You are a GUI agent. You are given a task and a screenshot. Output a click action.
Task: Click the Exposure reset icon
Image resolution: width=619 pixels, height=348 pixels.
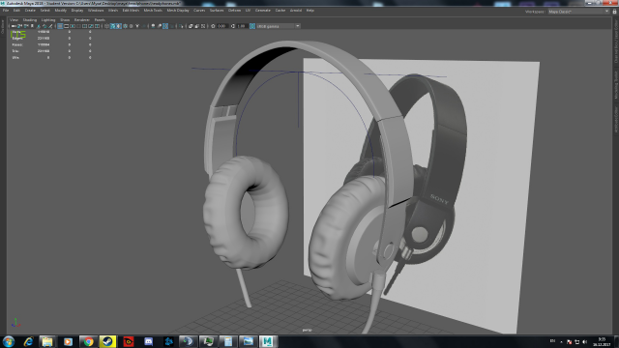pos(213,26)
